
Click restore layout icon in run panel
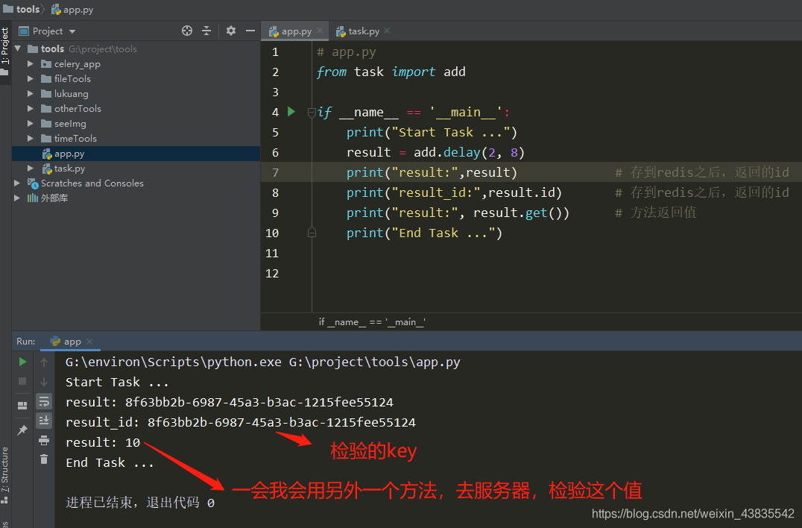pos(22,405)
